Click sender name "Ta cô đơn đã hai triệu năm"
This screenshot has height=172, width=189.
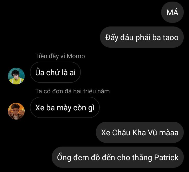72,91
